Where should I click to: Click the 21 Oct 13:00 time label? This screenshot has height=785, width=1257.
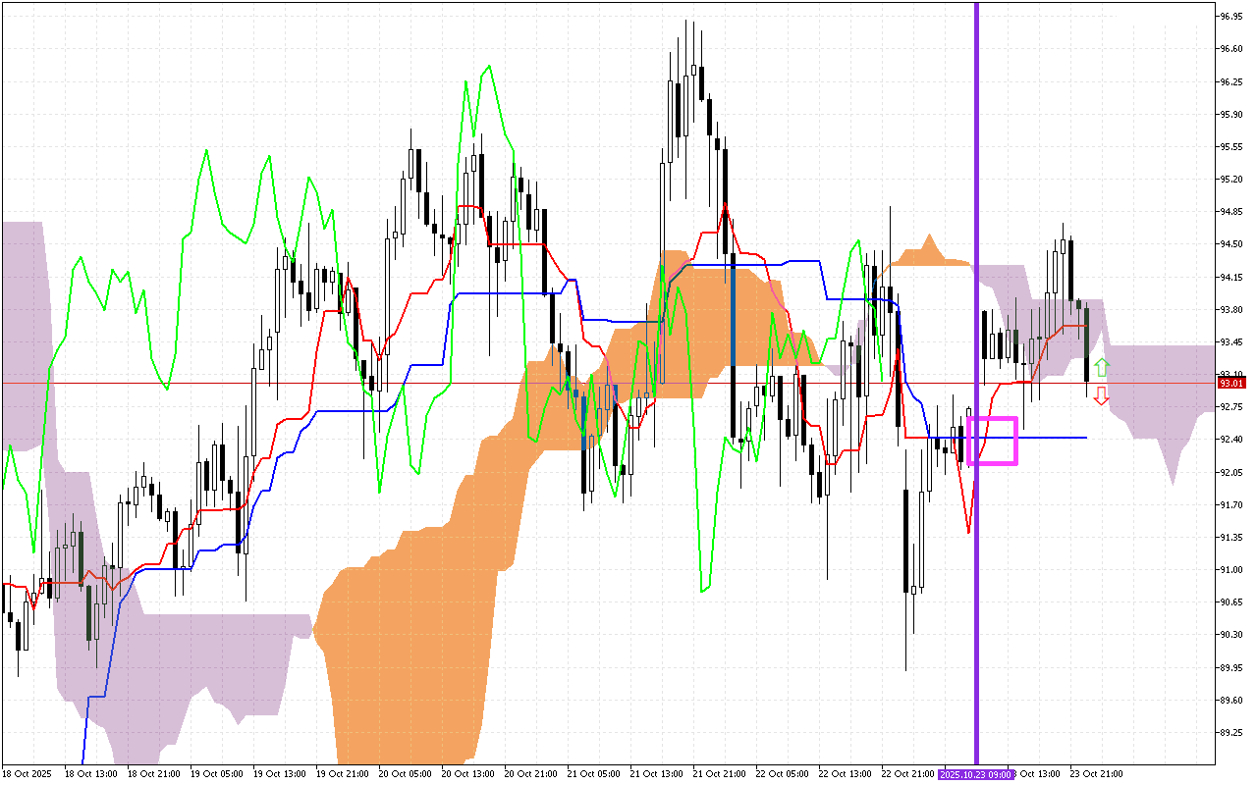(654, 774)
